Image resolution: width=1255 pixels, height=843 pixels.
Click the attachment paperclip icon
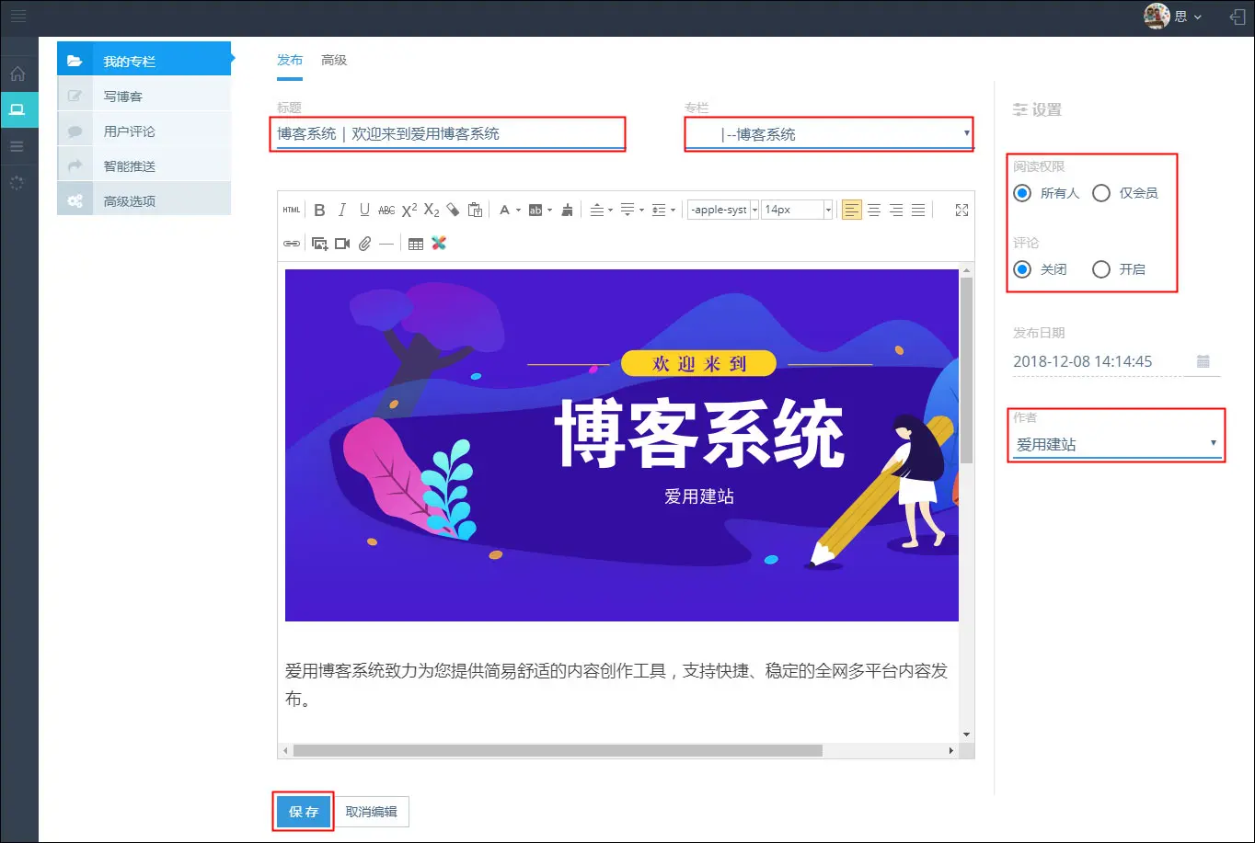click(x=364, y=244)
